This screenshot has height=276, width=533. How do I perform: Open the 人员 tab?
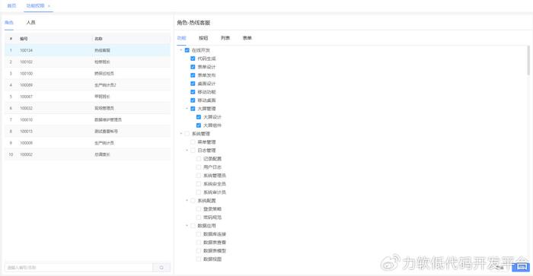[31, 22]
